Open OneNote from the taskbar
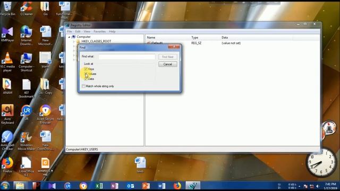The image size is (340, 191). [115, 186]
